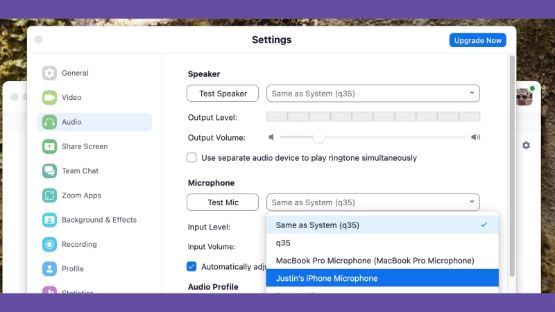Pick the q35 microphone option
The height and width of the screenshot is (312, 555).
pos(382,243)
